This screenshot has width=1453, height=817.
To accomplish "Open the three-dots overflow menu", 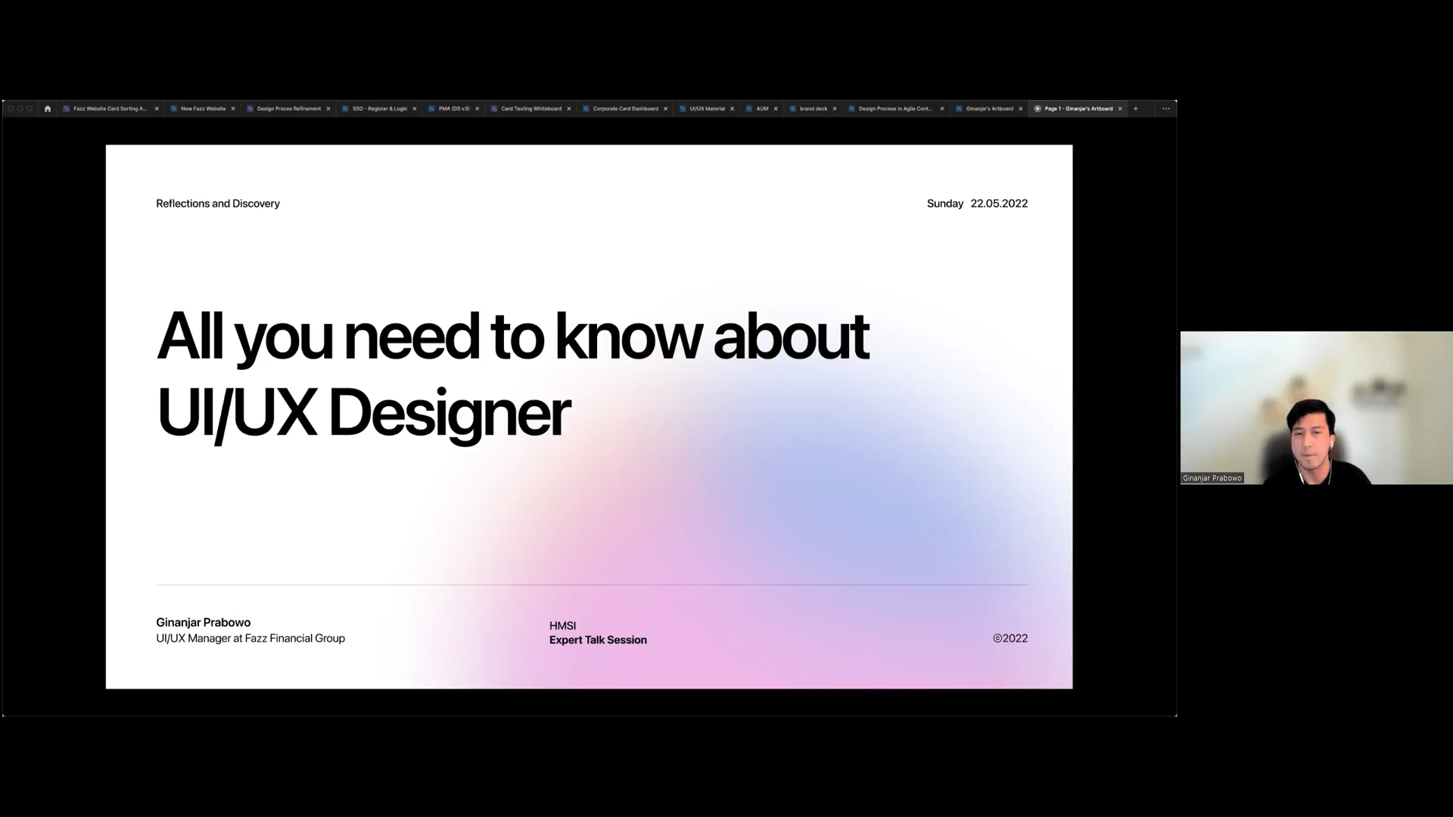I will (x=1165, y=109).
